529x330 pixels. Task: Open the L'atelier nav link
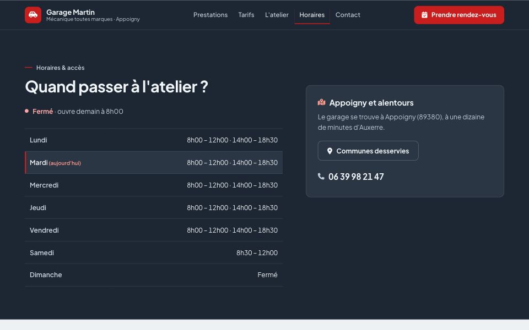click(x=277, y=15)
